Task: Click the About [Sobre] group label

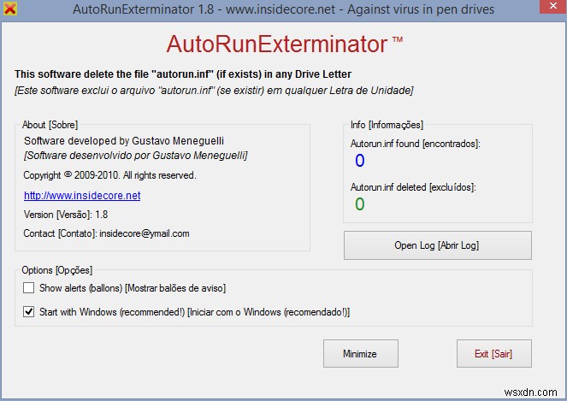Action: pyautogui.click(x=56, y=125)
